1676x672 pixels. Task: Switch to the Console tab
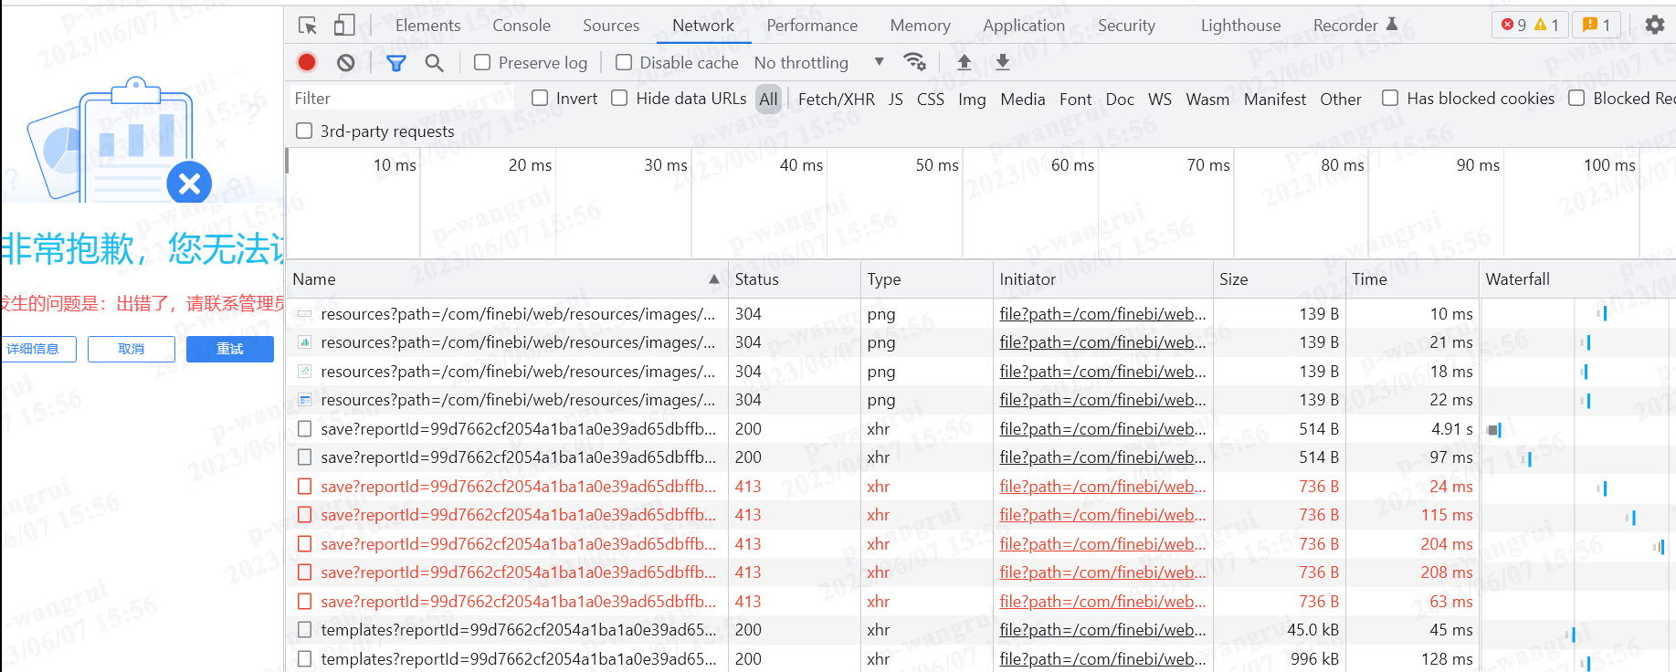point(522,26)
